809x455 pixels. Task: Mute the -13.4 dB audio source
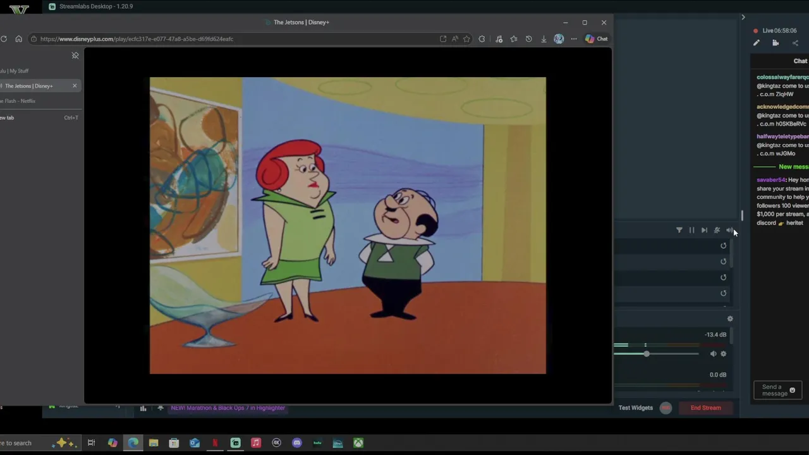point(713,354)
